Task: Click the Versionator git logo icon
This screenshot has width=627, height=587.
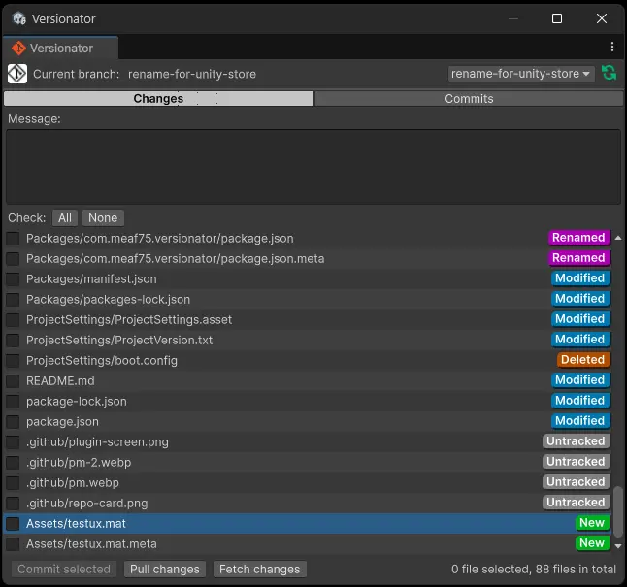Action: tap(18, 49)
